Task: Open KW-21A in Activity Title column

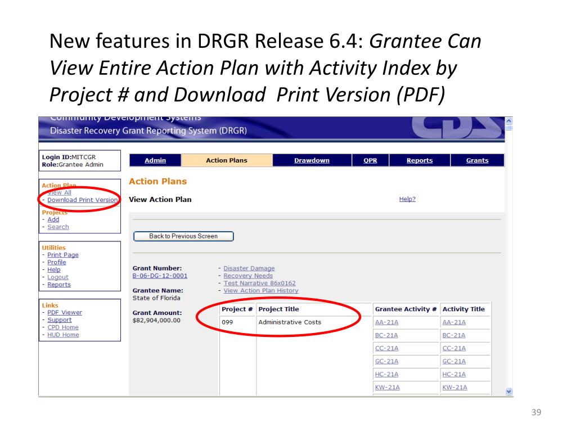Action: pyautogui.click(x=454, y=387)
